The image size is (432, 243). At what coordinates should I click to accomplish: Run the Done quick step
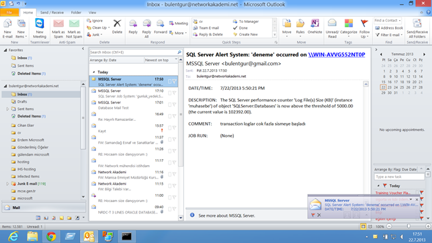click(241, 28)
